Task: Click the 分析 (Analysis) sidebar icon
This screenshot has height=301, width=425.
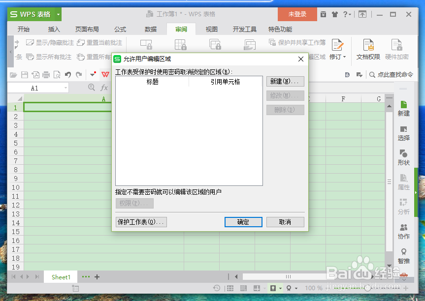Action: click(x=403, y=207)
